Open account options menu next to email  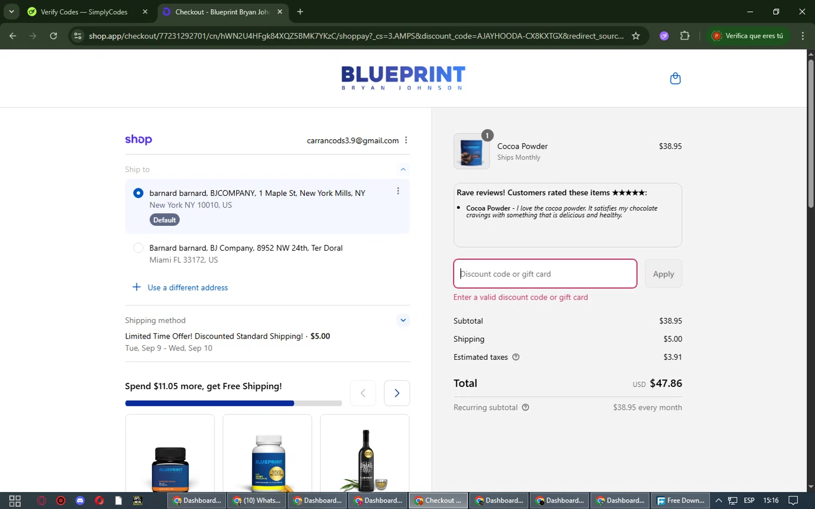pos(406,140)
